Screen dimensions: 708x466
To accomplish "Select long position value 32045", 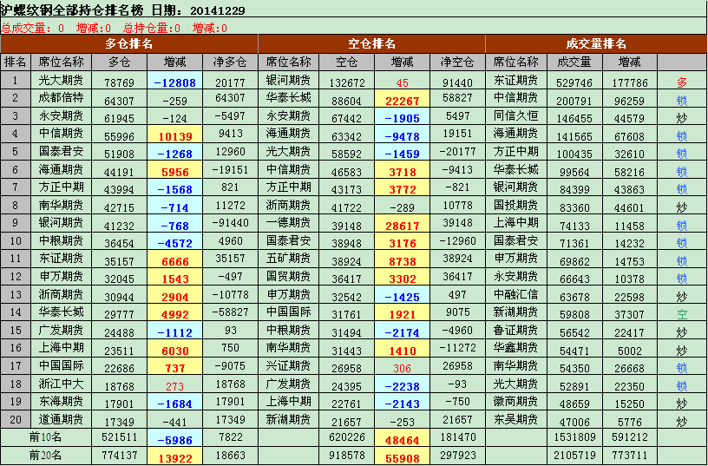I will pyautogui.click(x=119, y=279).
